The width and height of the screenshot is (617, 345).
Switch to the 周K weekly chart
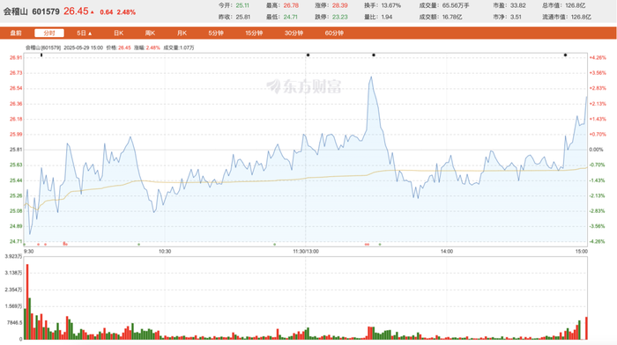(x=150, y=33)
